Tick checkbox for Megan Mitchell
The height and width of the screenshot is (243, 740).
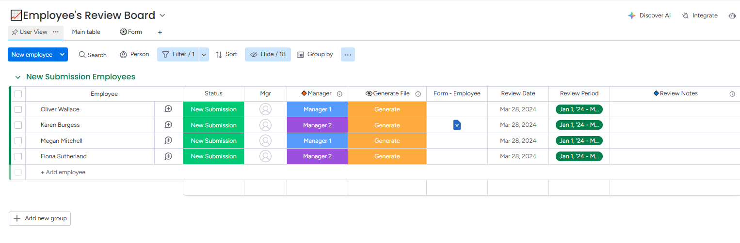18,141
